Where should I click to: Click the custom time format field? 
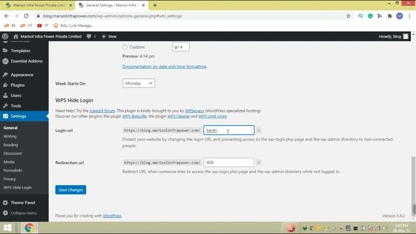(x=181, y=47)
